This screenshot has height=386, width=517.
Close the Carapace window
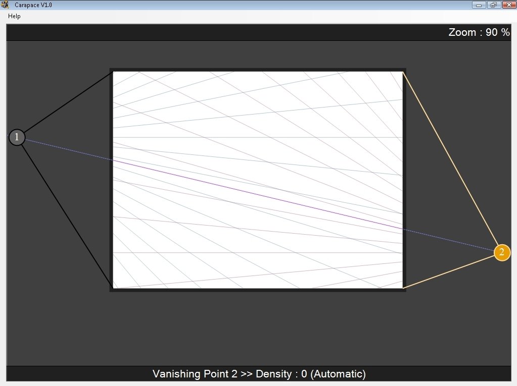point(509,5)
